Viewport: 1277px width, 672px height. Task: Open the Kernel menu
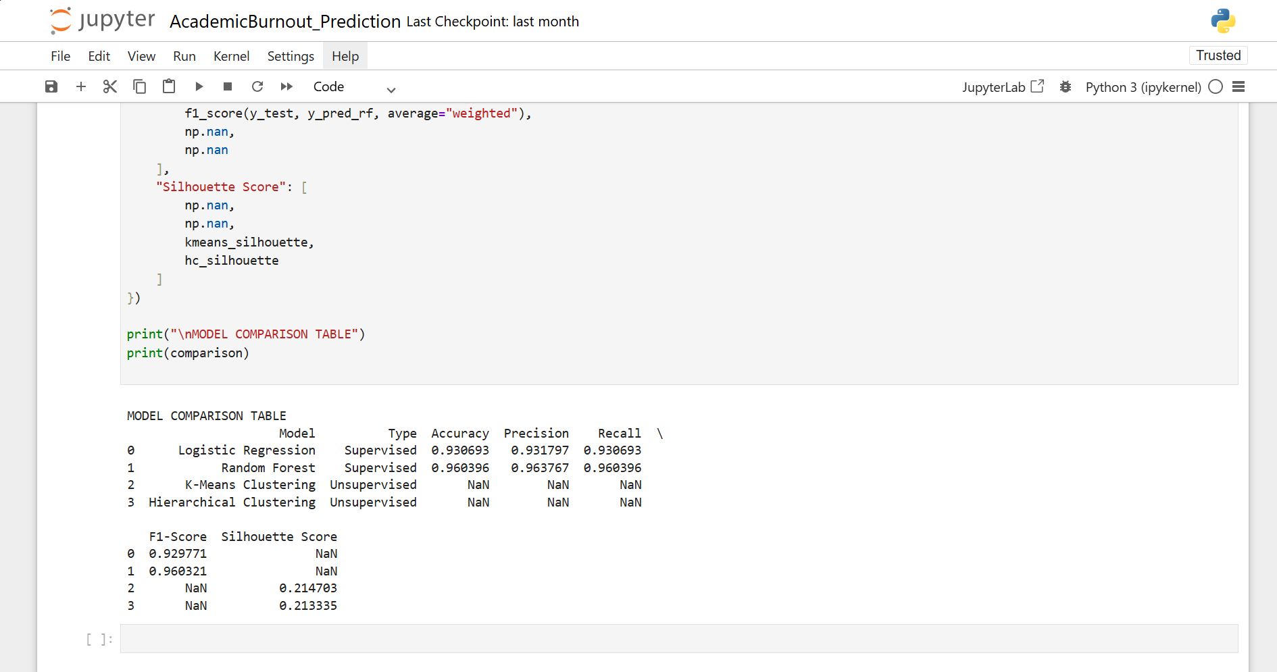click(x=231, y=56)
